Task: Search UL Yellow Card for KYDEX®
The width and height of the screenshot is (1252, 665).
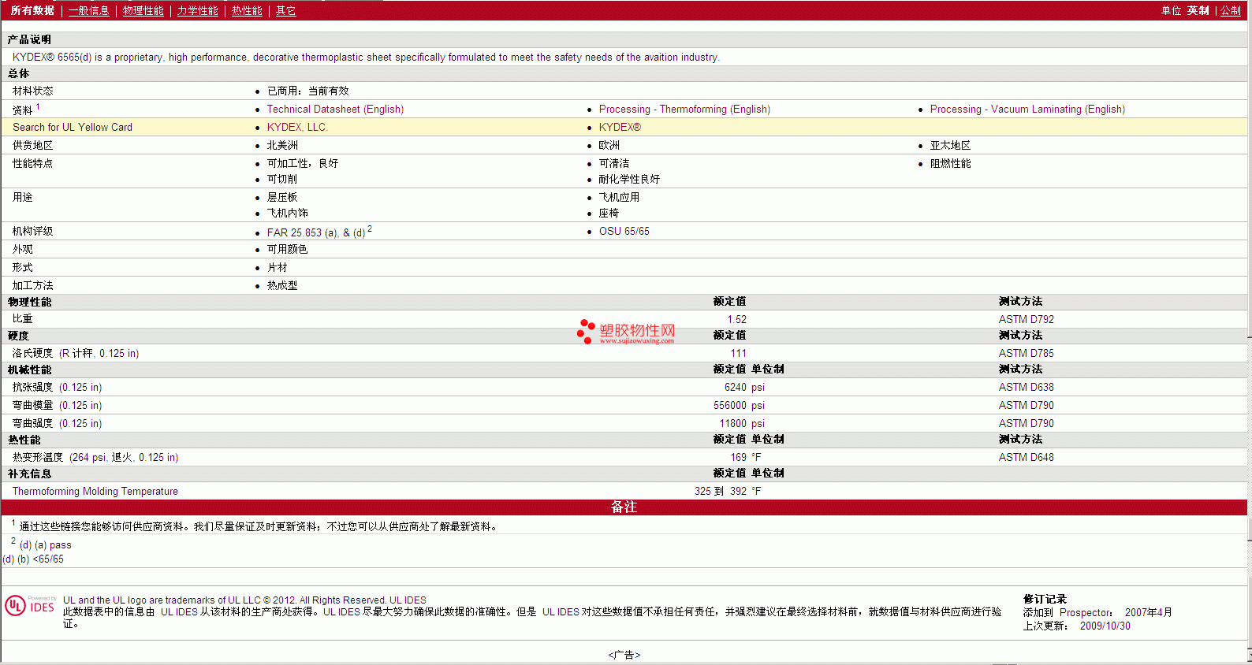Action: 620,128
